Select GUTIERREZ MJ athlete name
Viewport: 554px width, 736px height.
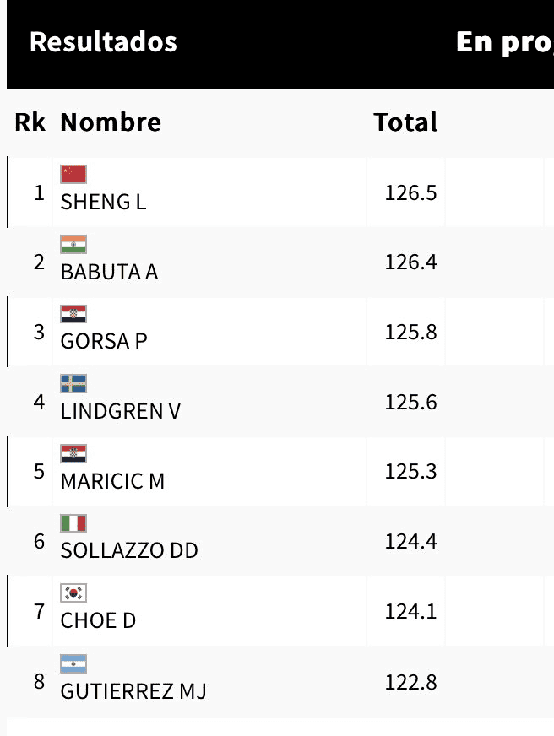pyautogui.click(x=133, y=692)
